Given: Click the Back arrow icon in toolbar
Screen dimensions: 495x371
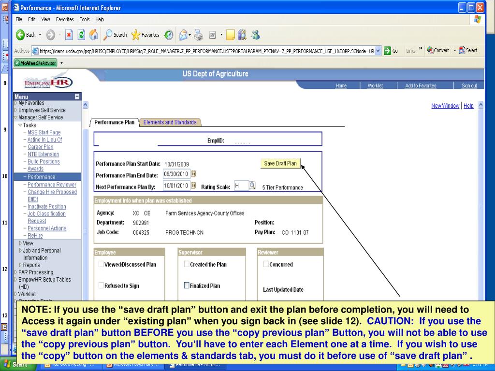Looking at the screenshot, I should pyautogui.click(x=20, y=35).
